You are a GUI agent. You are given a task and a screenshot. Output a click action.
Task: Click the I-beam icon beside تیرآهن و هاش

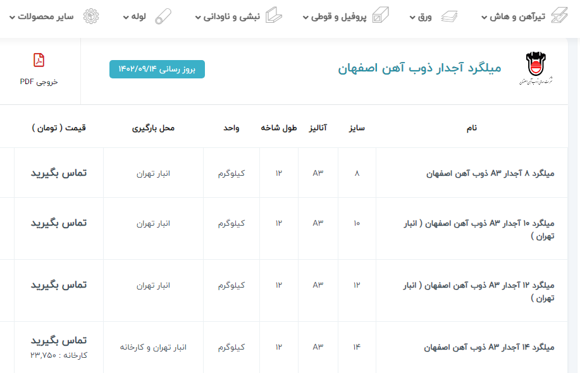tap(559, 16)
